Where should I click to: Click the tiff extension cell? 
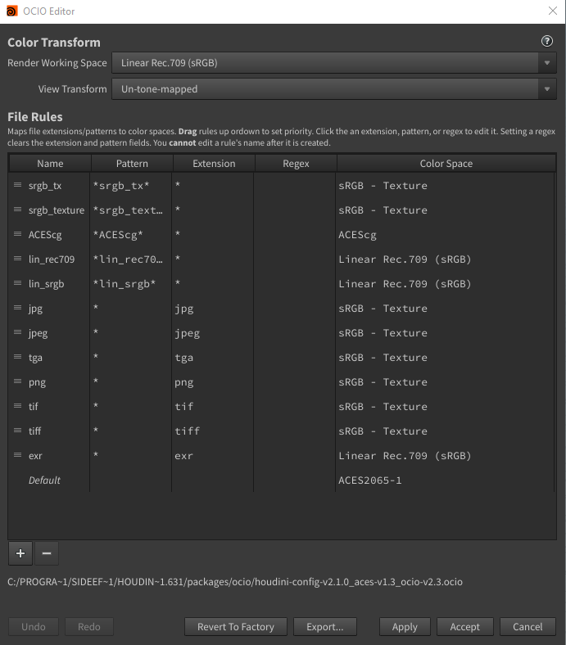click(x=212, y=431)
